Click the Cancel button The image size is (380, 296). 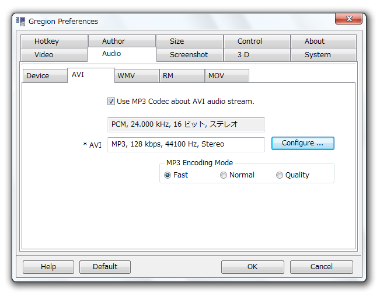tap(322, 267)
